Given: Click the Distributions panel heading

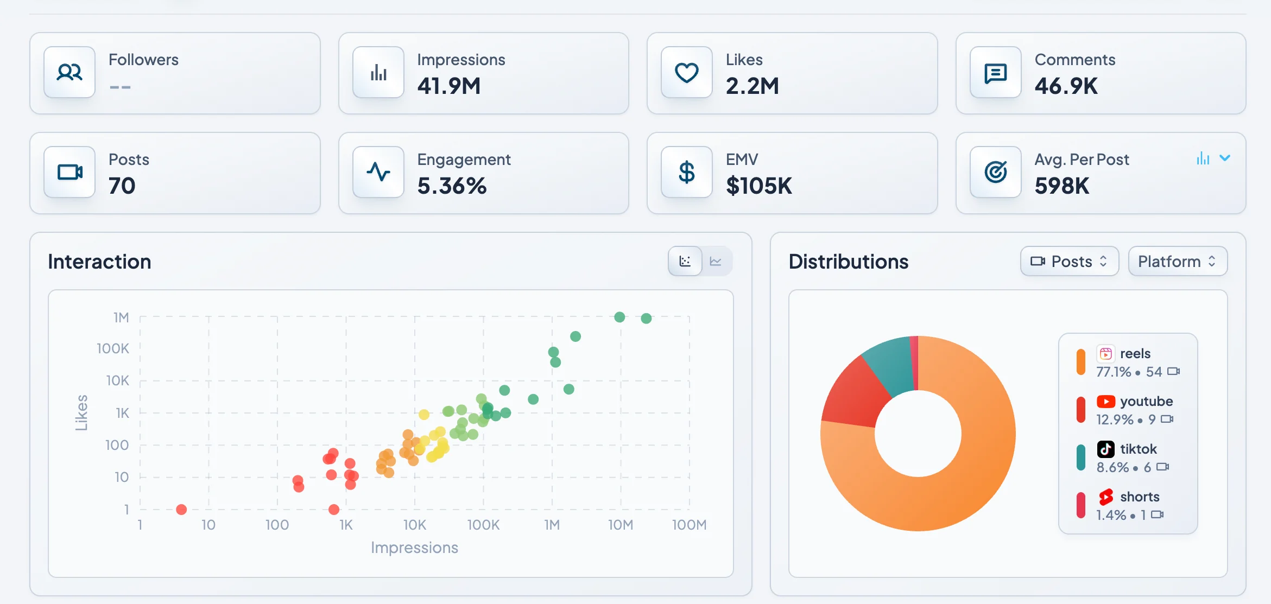Looking at the screenshot, I should (848, 262).
